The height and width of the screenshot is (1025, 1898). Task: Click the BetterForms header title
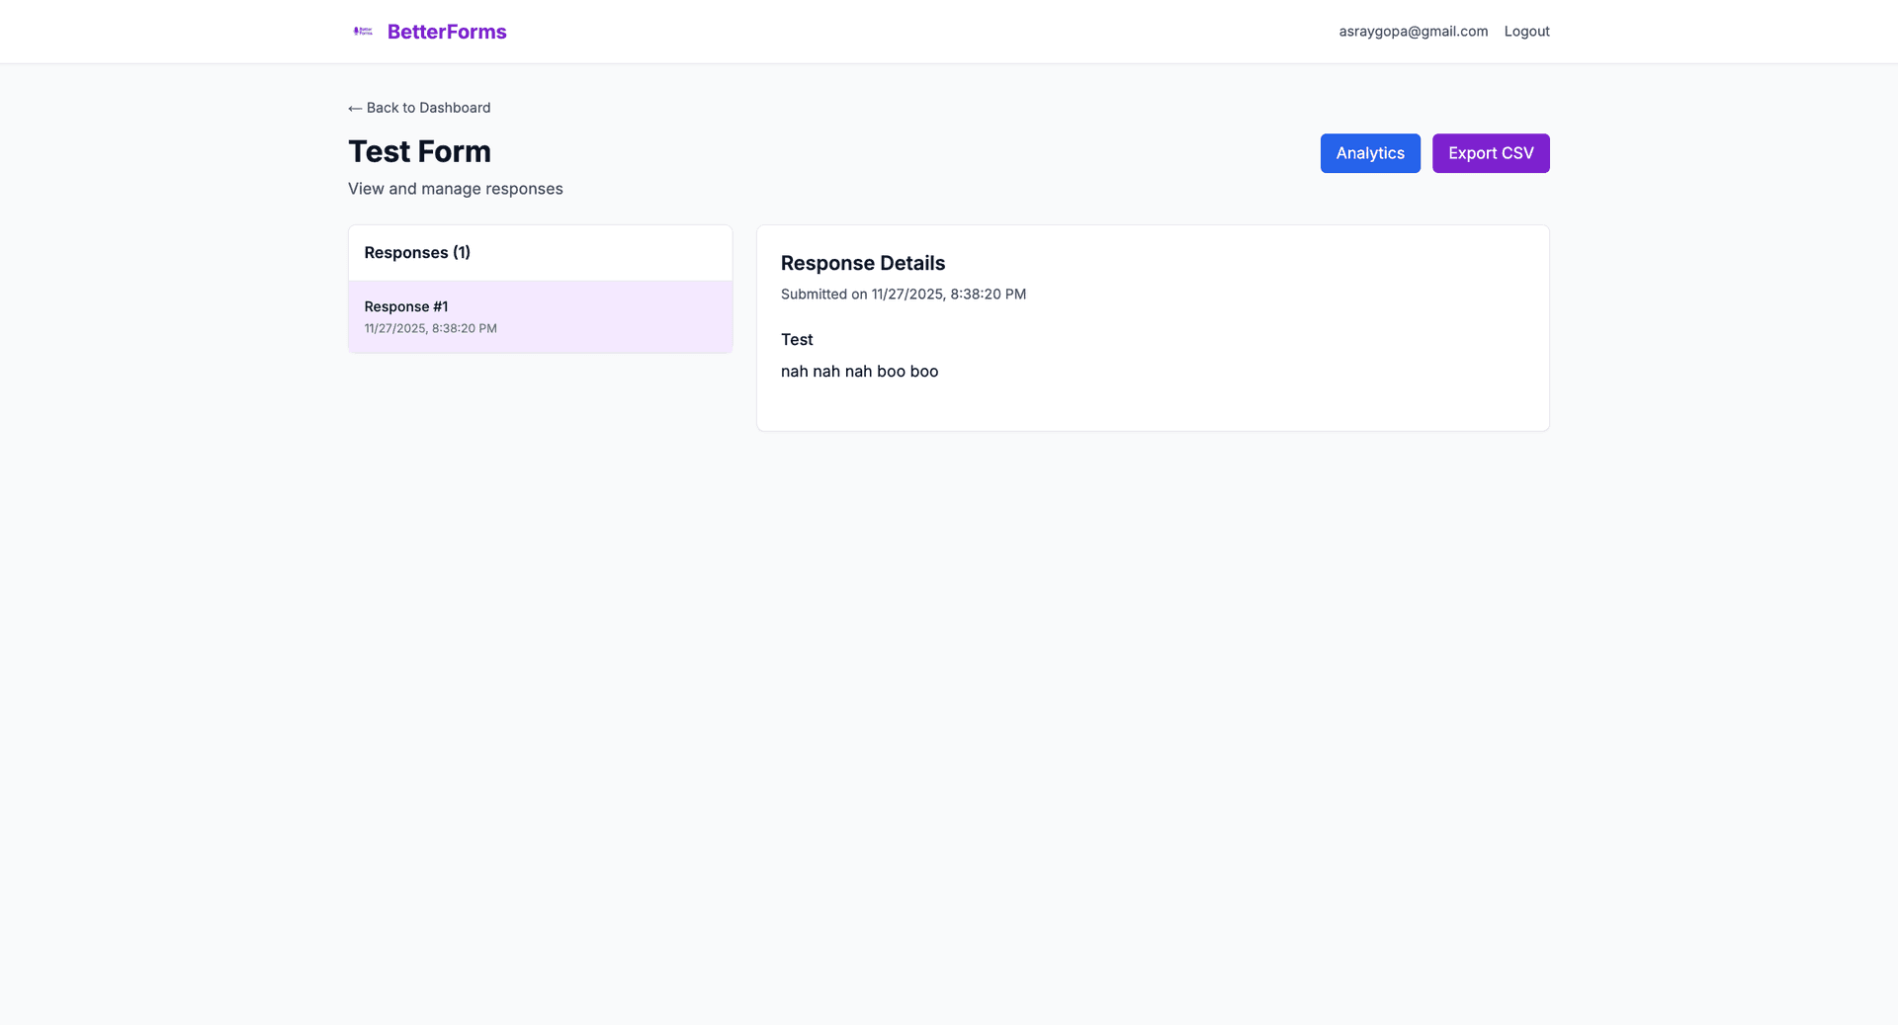[x=447, y=31]
